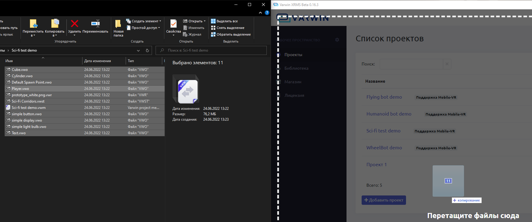
Task: Expand the Copy to dropdown
Action: (55, 35)
